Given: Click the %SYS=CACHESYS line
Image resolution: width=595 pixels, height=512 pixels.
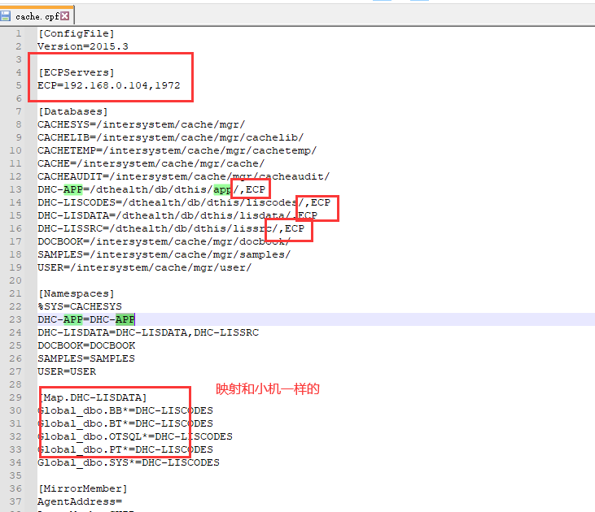Looking at the screenshot, I should [80, 306].
